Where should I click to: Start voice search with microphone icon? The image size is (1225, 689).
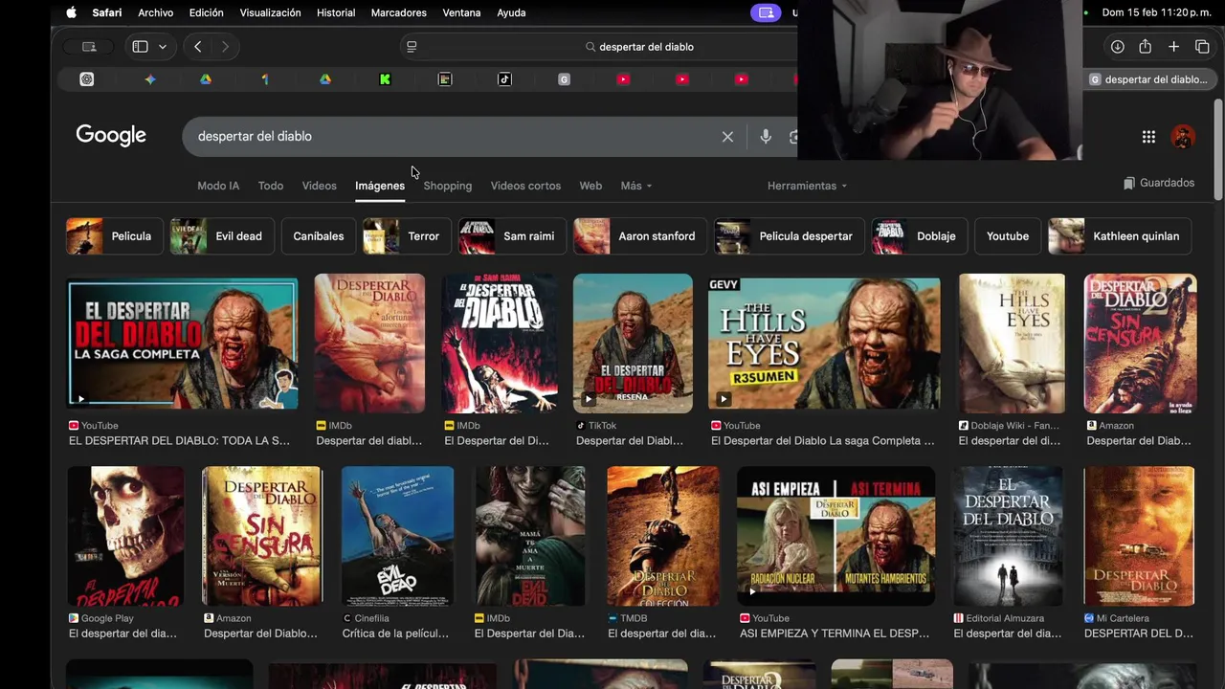[x=766, y=137]
